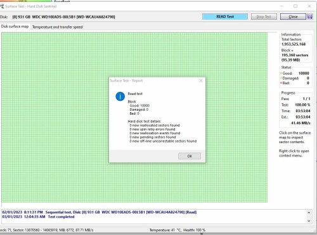
Task: Click the Close button in the toolbar
Action: coord(293,16)
